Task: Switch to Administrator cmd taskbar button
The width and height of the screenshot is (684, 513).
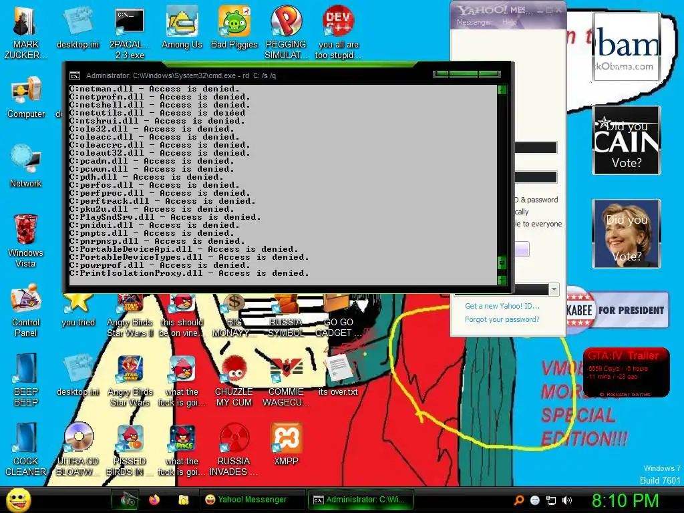Action: (360, 500)
